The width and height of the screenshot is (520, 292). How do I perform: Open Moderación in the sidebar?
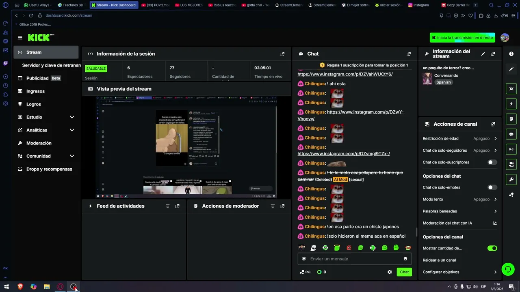click(x=46, y=143)
